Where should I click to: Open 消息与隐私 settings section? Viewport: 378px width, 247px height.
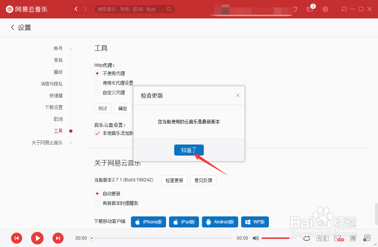pyautogui.click(x=51, y=84)
